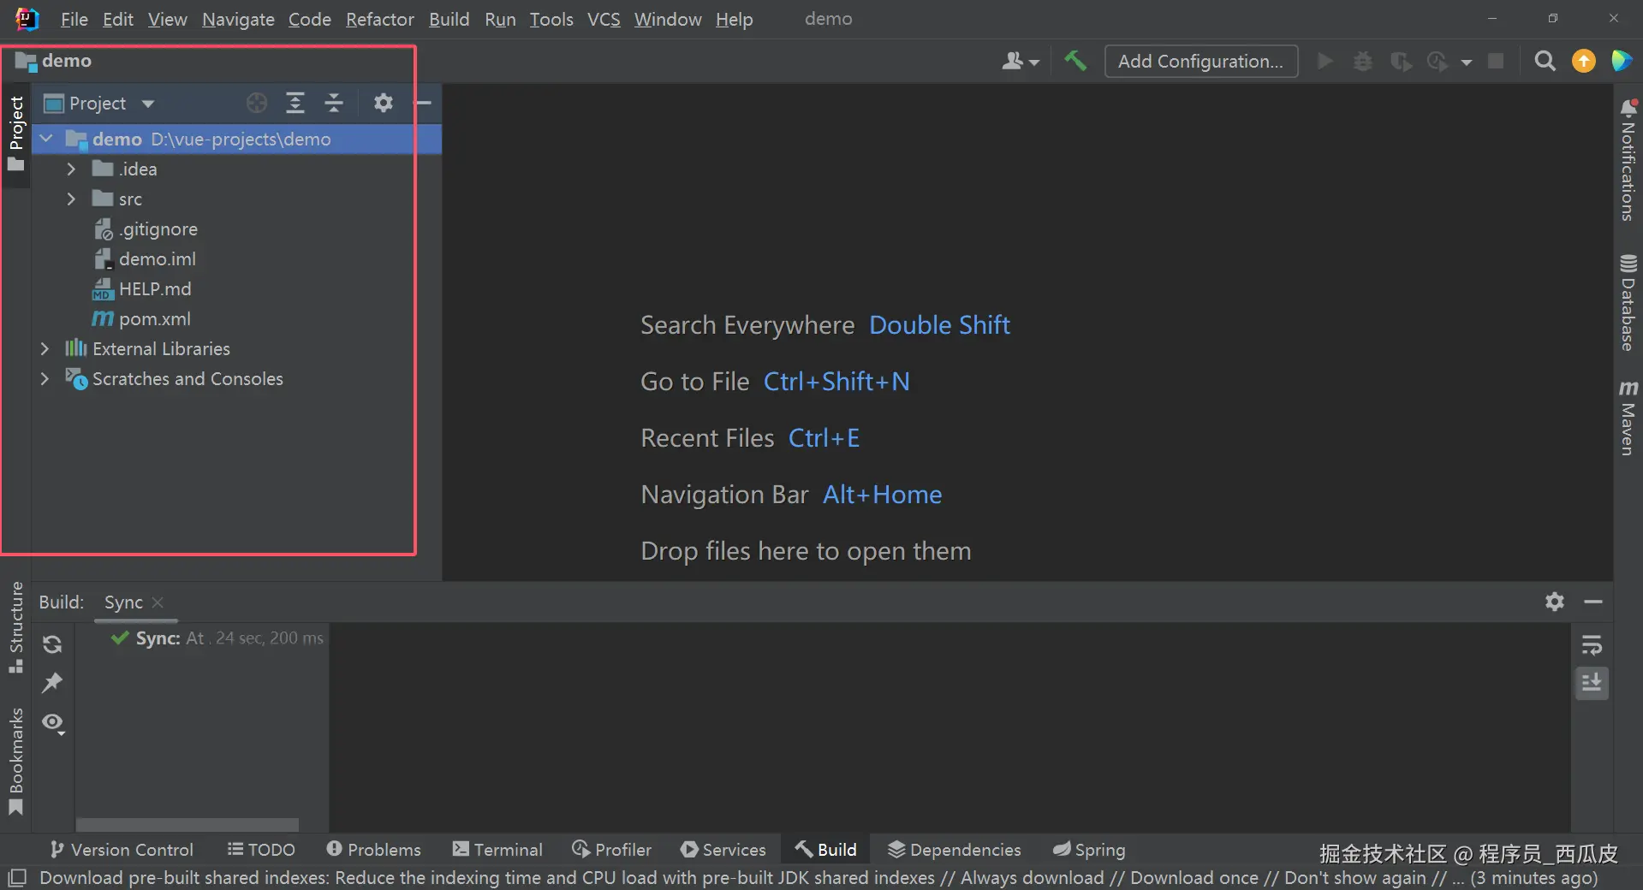Select the demo.iml file
Viewport: 1643px width, 890px height.
pos(157,259)
